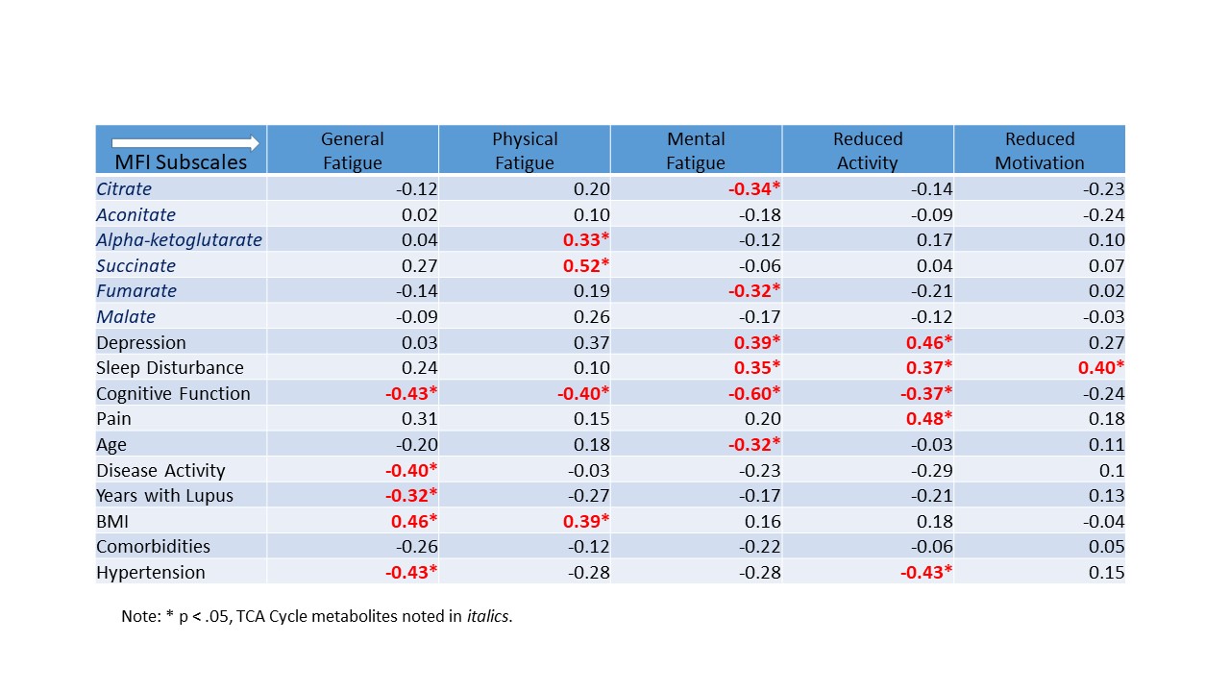1230x692 pixels.
Task: Select the Physical Fatigue column header
Action: 525,151
